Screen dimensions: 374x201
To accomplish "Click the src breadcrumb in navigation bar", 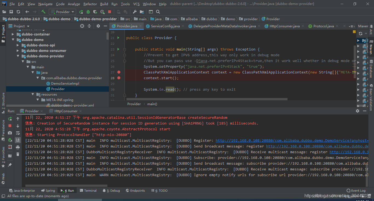I will point(125,19).
